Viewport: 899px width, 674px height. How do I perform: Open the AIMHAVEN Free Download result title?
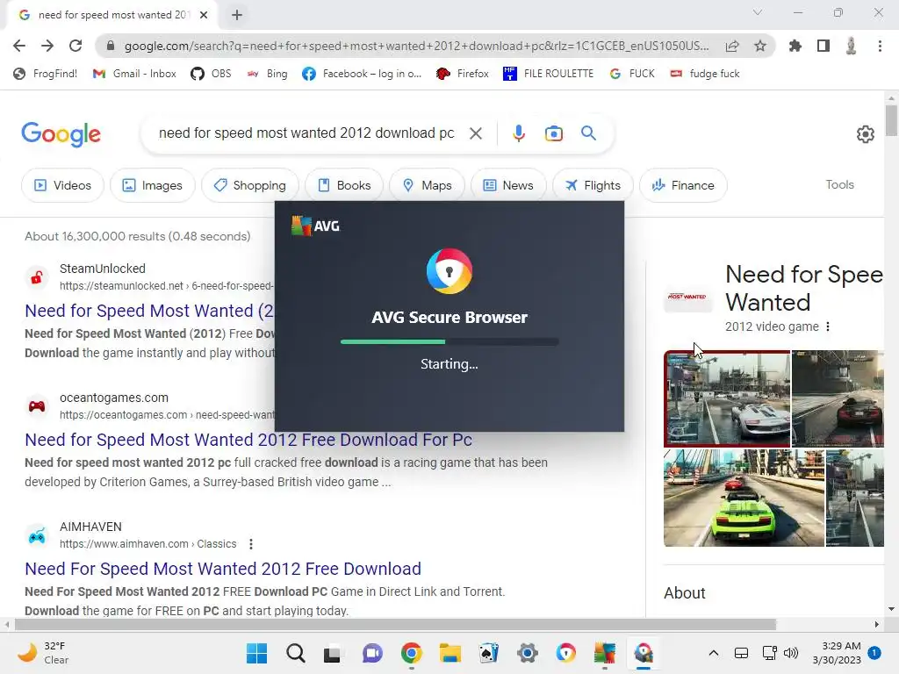[223, 569]
